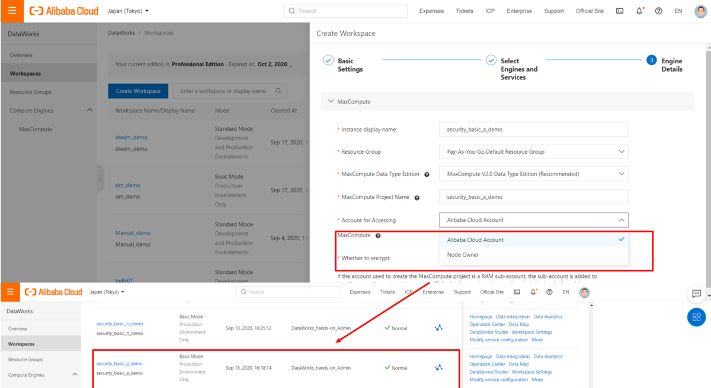
Task: Click help icon beside MaxCompute Data Type Edition
Action: 427,174
